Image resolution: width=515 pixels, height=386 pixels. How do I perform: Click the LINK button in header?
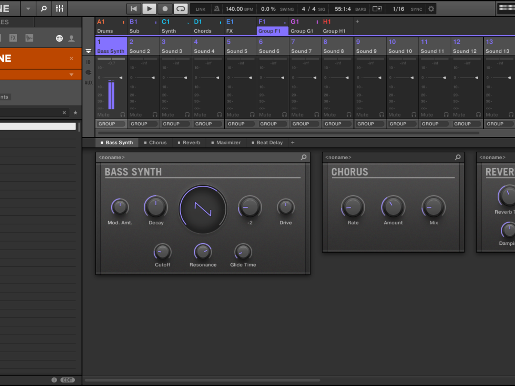point(200,9)
